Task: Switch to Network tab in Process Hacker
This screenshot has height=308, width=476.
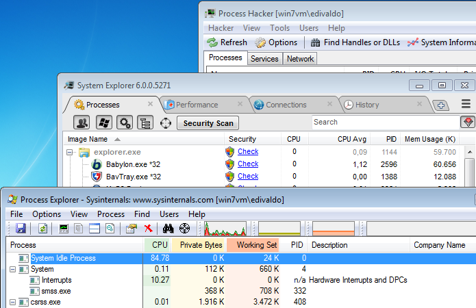Action: tap(300, 59)
